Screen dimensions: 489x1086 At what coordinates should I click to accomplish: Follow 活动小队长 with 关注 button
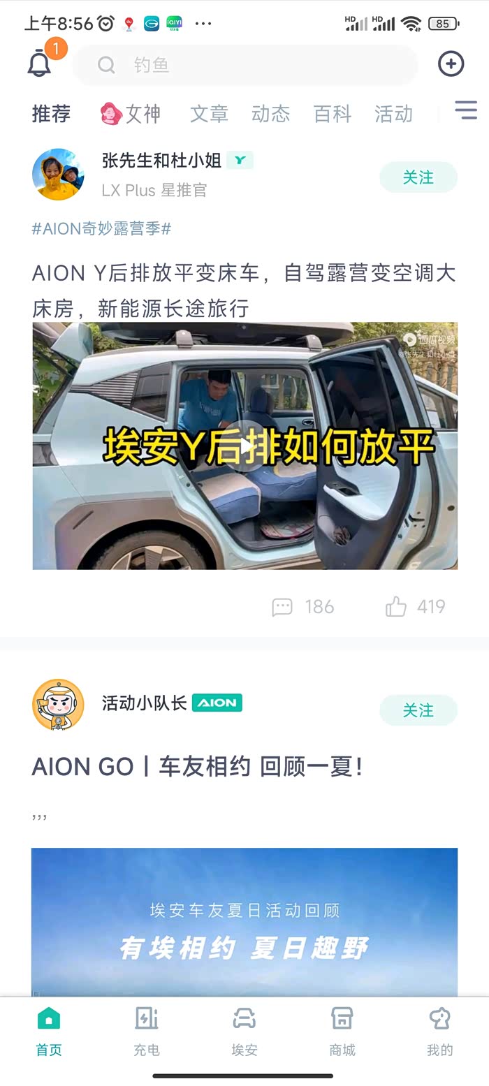click(x=418, y=710)
